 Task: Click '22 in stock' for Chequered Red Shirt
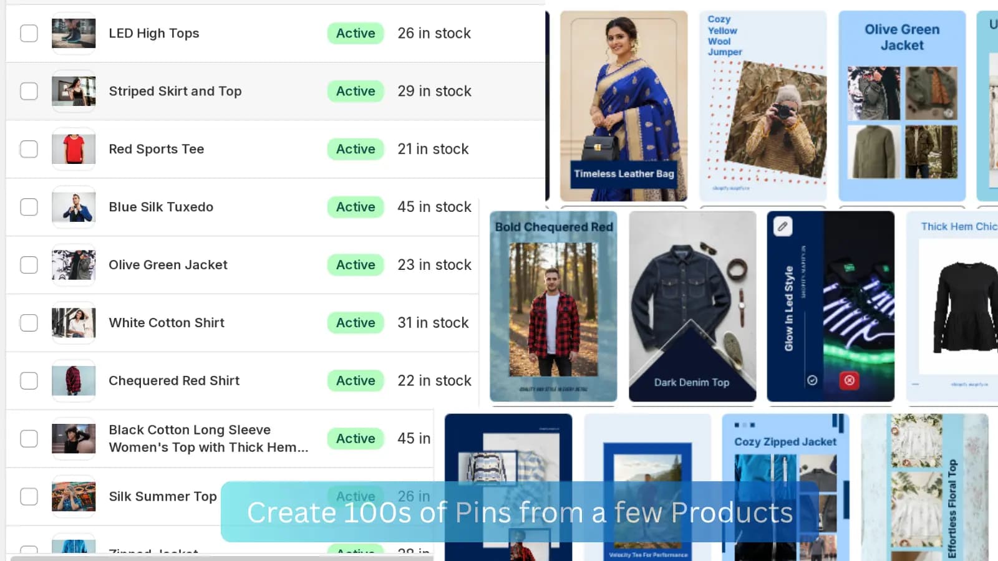tap(434, 381)
